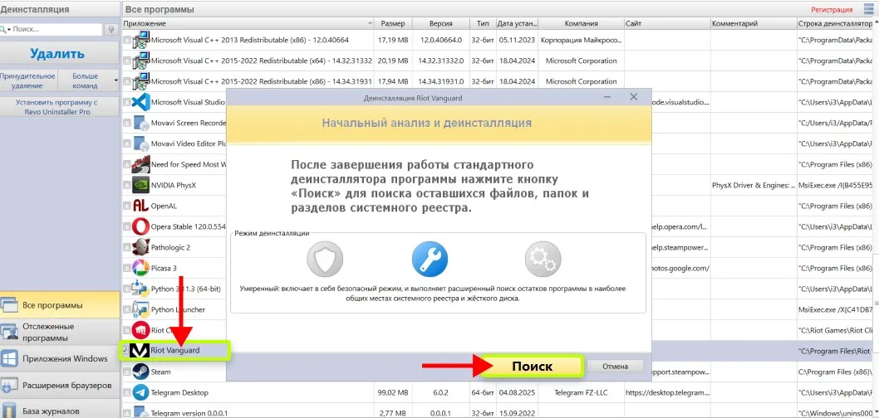The height and width of the screenshot is (418, 879).
Task: Select the Telegram FZ-LLC company cell
Action: click(x=581, y=392)
